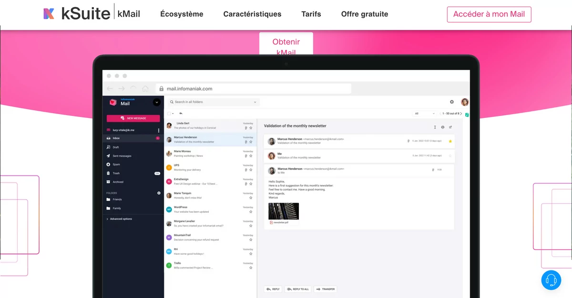This screenshot has width=572, height=298.
Task: Click the attachment paperclip on the UPS email
Action: (246, 170)
